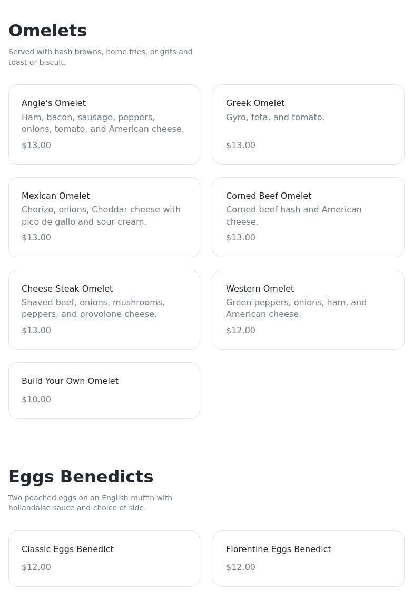Viewport: 413px width, 599px height.
Task: Click the "Corned beef hash" description text
Action: [293, 216]
